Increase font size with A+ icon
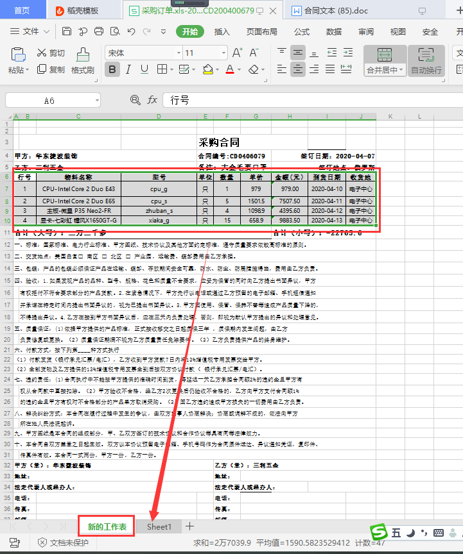Image resolution: width=463 pixels, height=554 pixels. click(237, 53)
